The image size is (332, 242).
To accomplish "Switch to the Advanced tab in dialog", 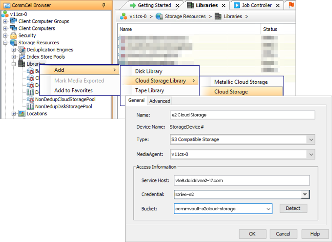I will (x=159, y=101).
